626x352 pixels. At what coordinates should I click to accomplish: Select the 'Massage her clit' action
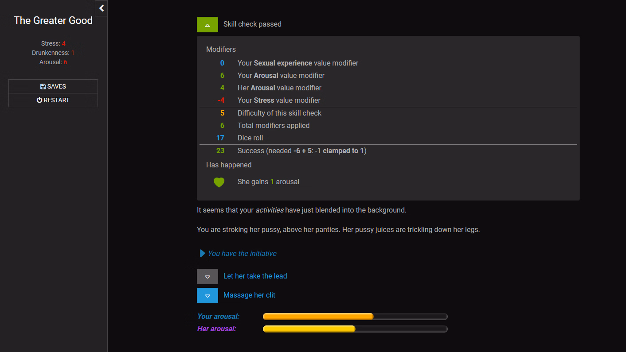tap(249, 295)
